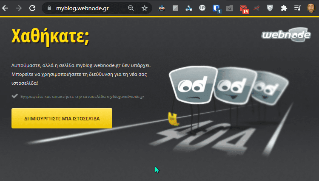Bookmark this page with the star
The height and width of the screenshot is (181, 319).
click(145, 8)
